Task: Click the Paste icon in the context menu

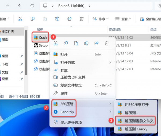Action: pos(76,43)
